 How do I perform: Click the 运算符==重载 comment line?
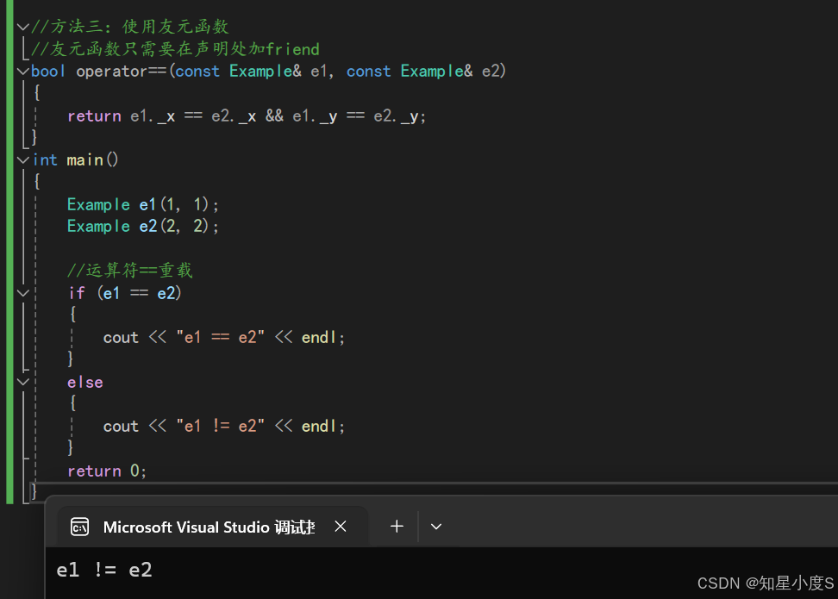click(x=130, y=271)
